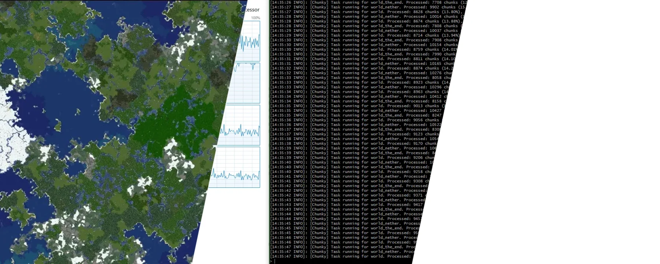Image resolution: width=660 pixels, height=264 pixels.
Task: Click log line 'world. Processed: 9170'
Action: (x=353, y=143)
